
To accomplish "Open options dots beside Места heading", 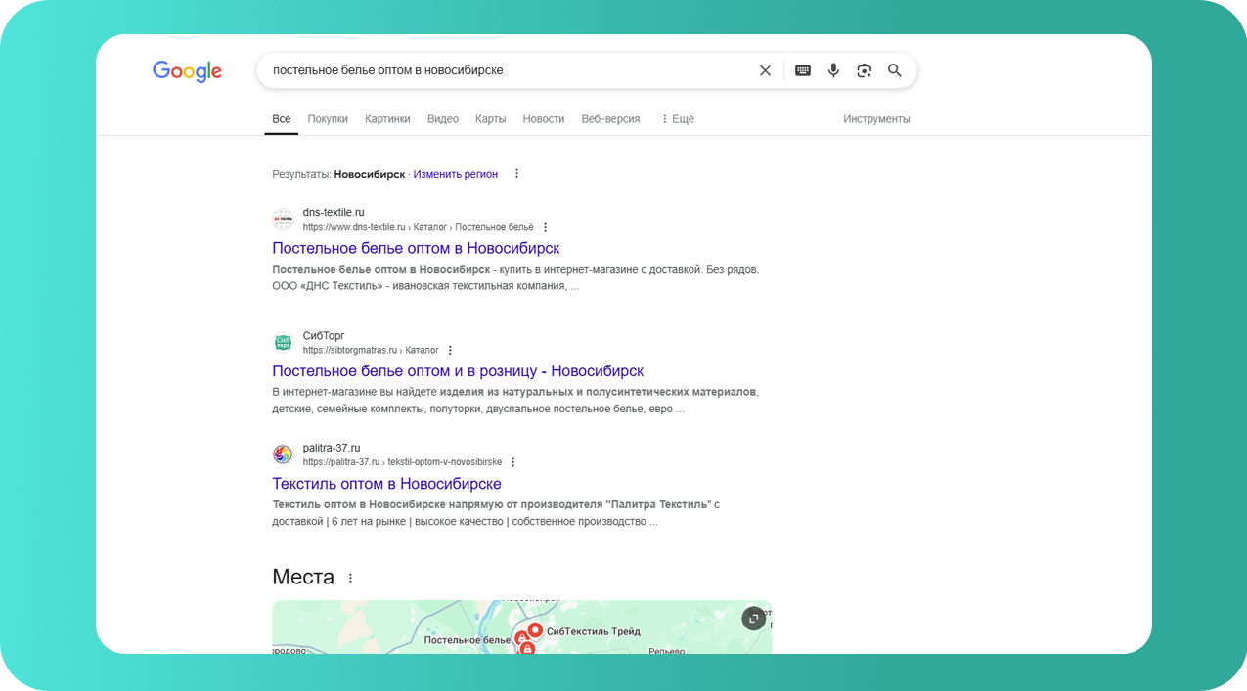I will [350, 578].
